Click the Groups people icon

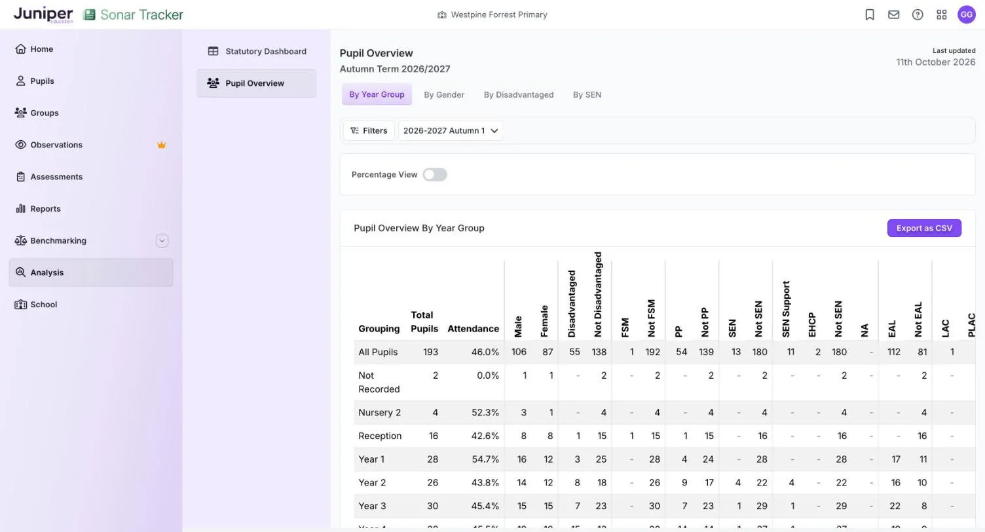(x=20, y=113)
